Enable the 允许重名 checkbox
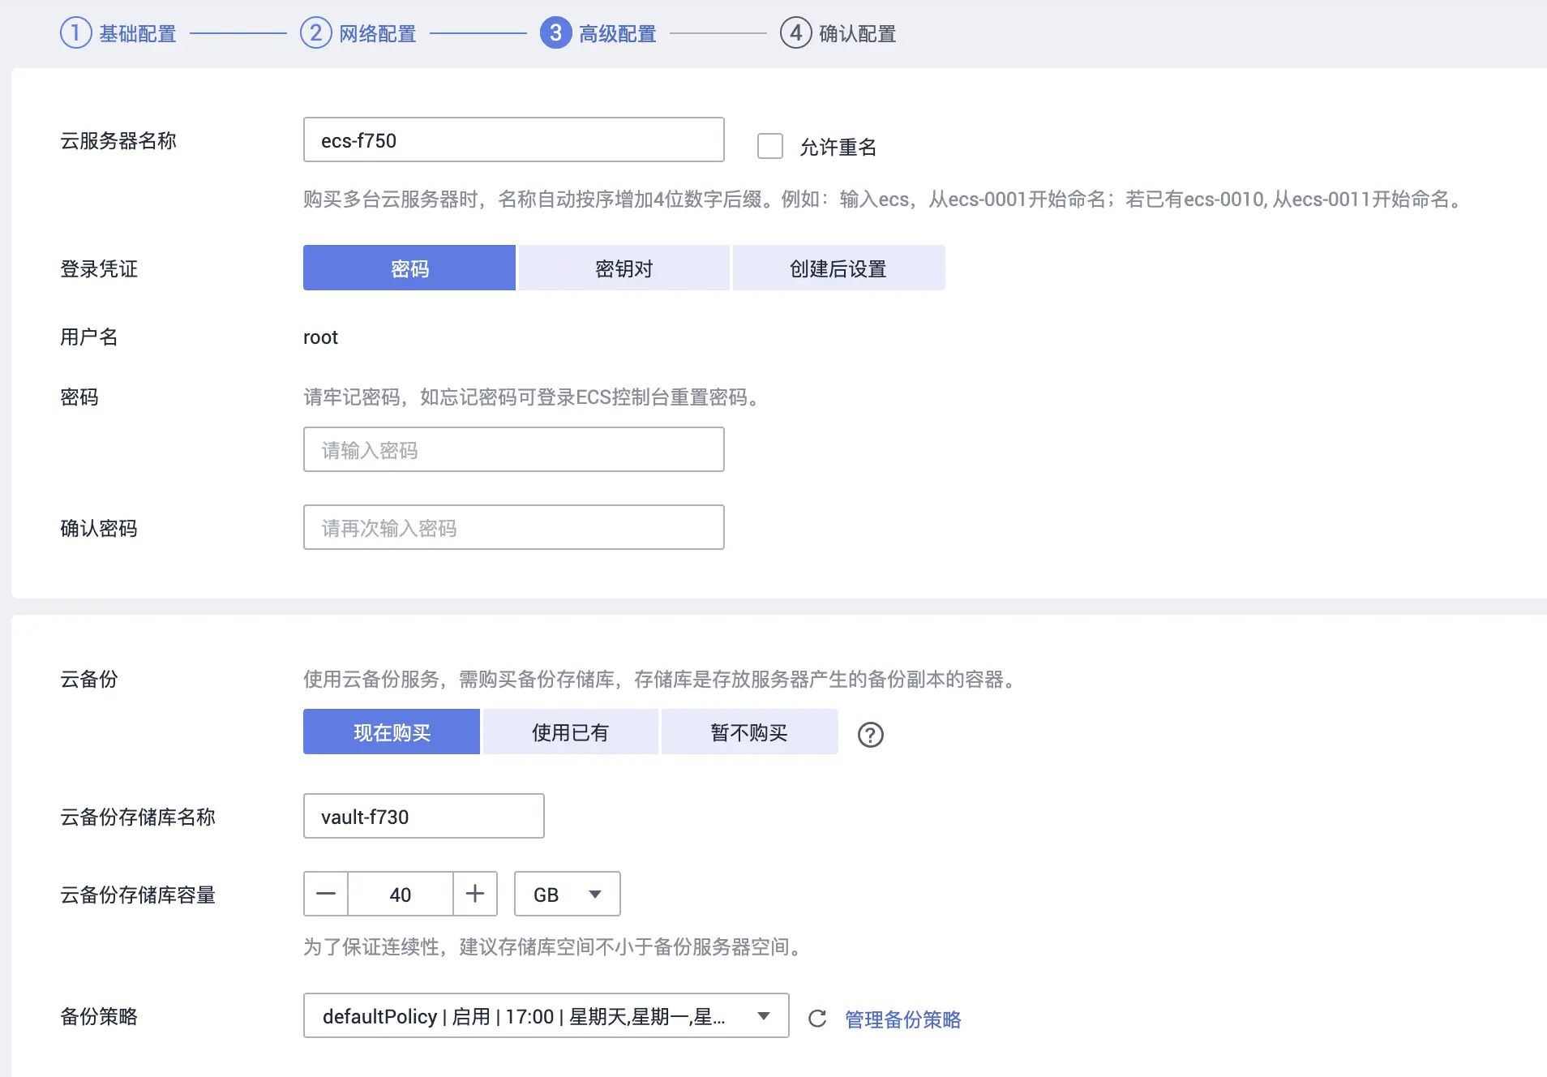The height and width of the screenshot is (1077, 1547). 769,146
